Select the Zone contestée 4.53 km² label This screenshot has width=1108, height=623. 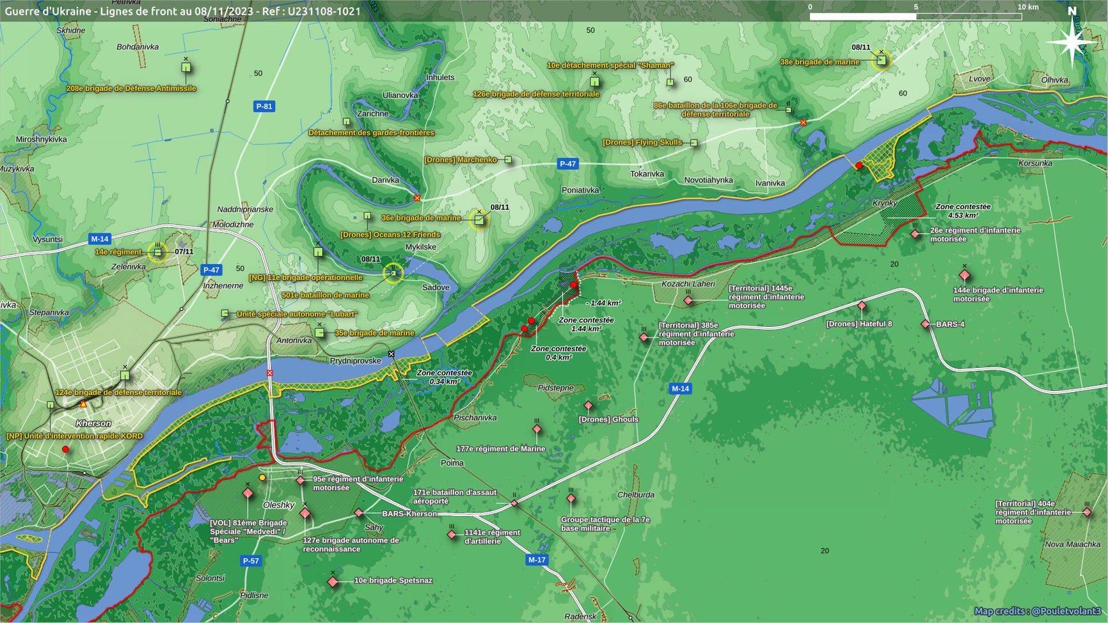[962, 211]
